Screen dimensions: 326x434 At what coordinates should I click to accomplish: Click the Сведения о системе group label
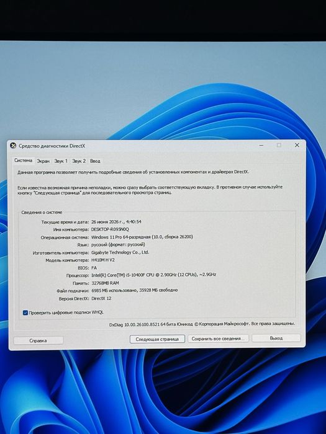pyautogui.click(x=42, y=212)
